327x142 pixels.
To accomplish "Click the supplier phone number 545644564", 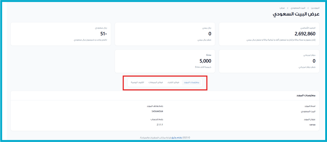I will 157,111.
